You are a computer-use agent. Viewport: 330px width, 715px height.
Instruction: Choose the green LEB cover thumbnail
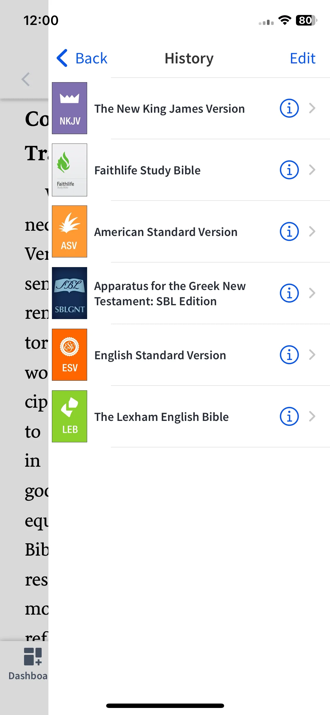click(70, 416)
